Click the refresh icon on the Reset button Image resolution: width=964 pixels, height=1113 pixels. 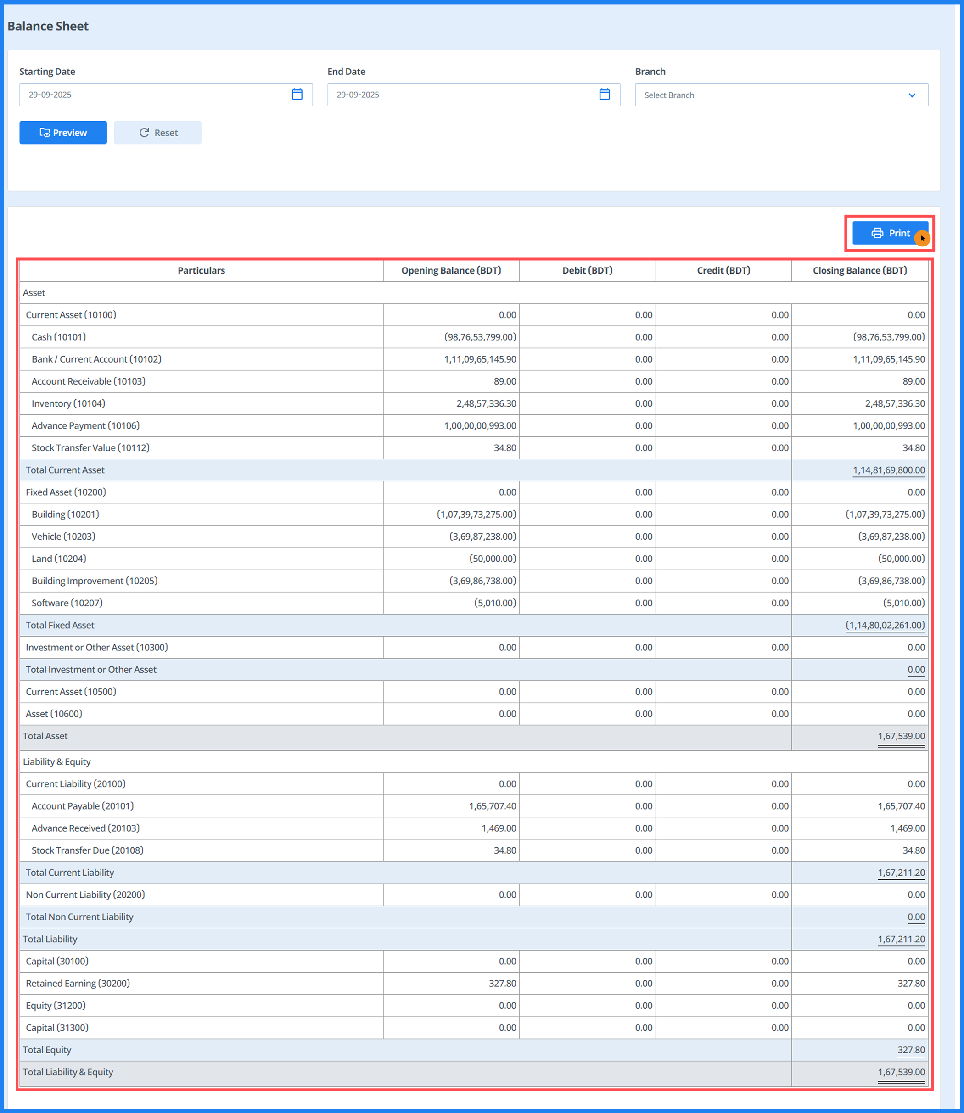pyautogui.click(x=144, y=132)
